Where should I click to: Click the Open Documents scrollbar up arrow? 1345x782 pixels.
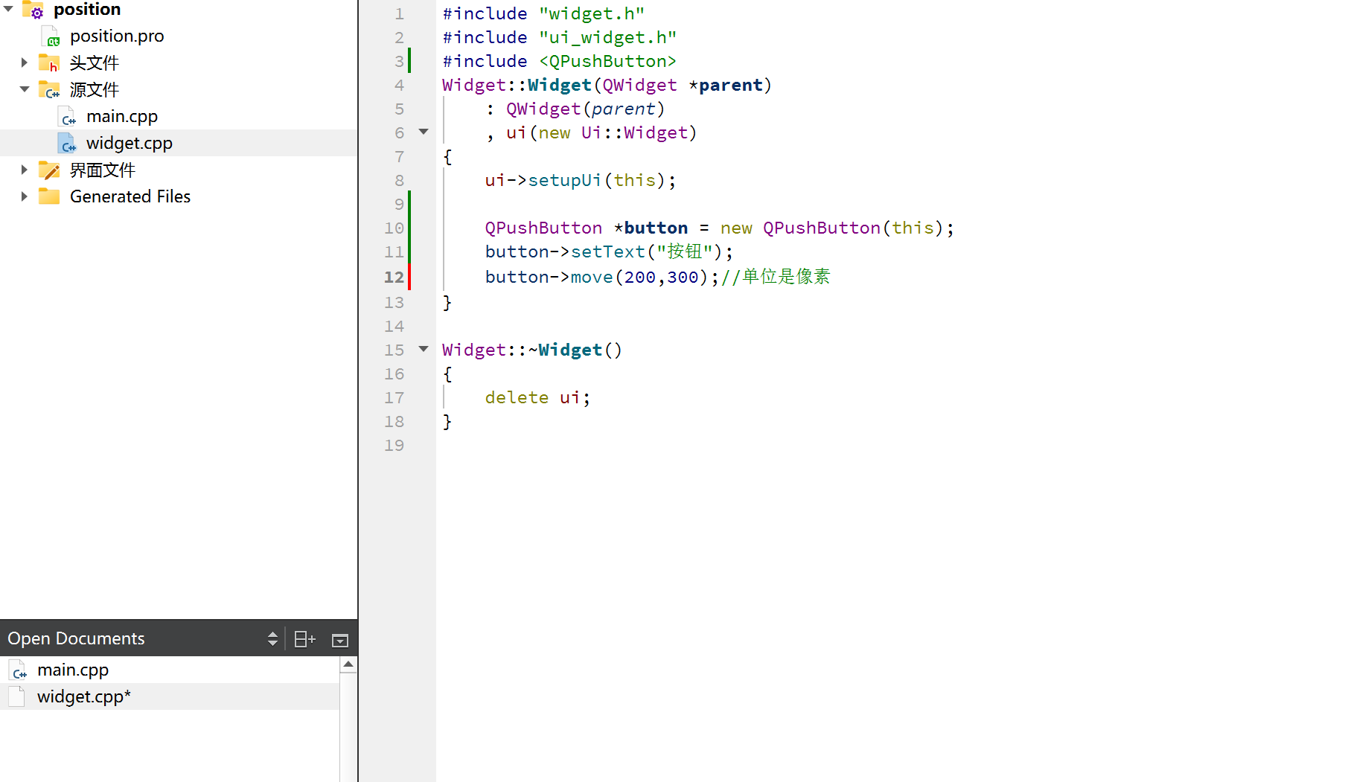[x=348, y=664]
